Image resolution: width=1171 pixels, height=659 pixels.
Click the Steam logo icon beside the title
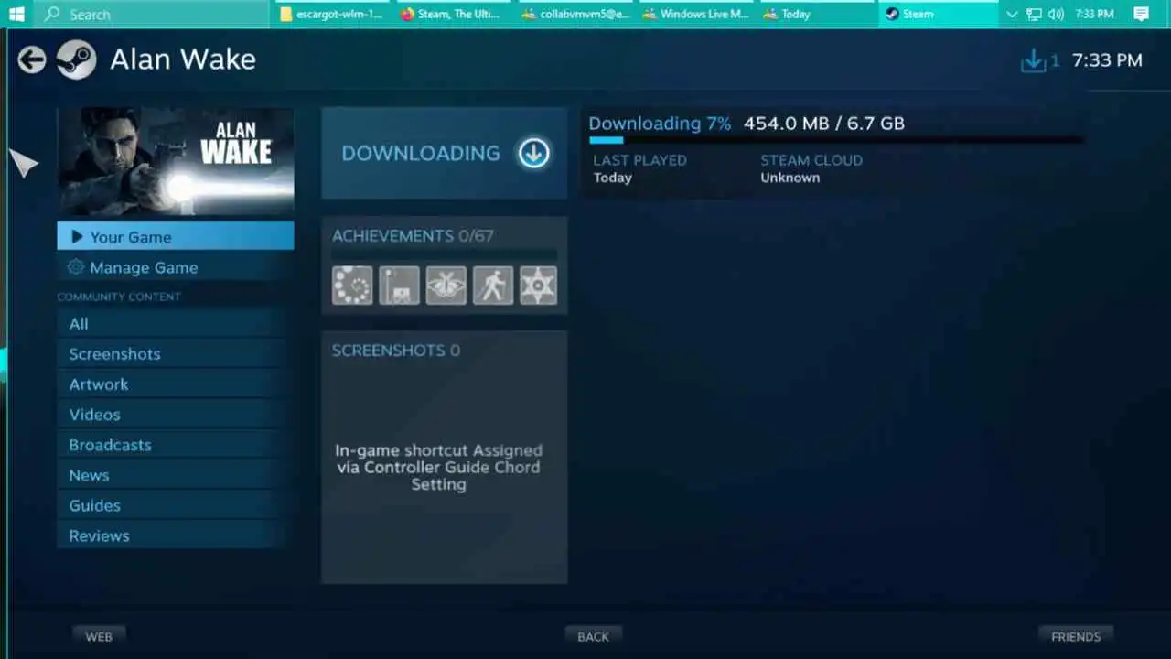[76, 60]
